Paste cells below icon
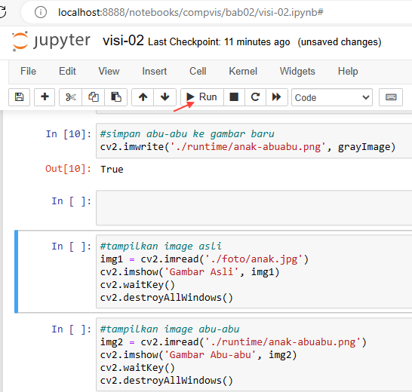The image size is (412, 392). [116, 97]
